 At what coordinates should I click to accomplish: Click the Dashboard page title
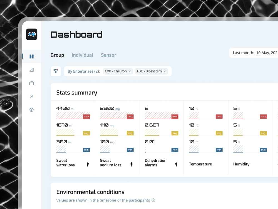pos(77,35)
